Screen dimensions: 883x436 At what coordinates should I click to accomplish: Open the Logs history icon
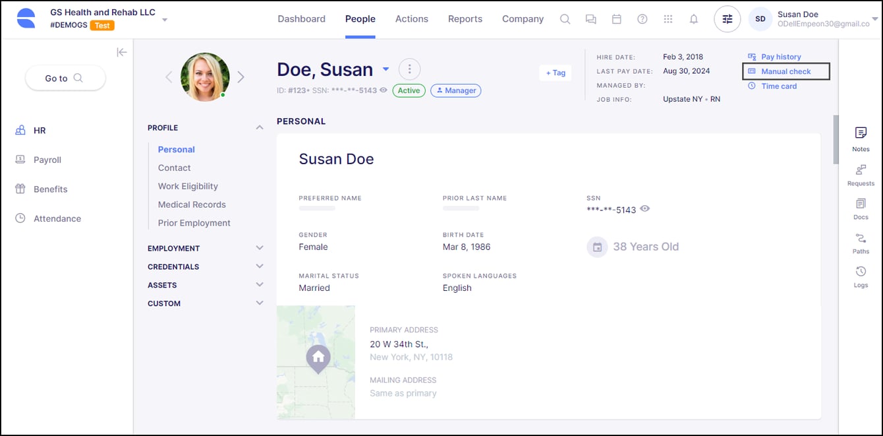[861, 272]
